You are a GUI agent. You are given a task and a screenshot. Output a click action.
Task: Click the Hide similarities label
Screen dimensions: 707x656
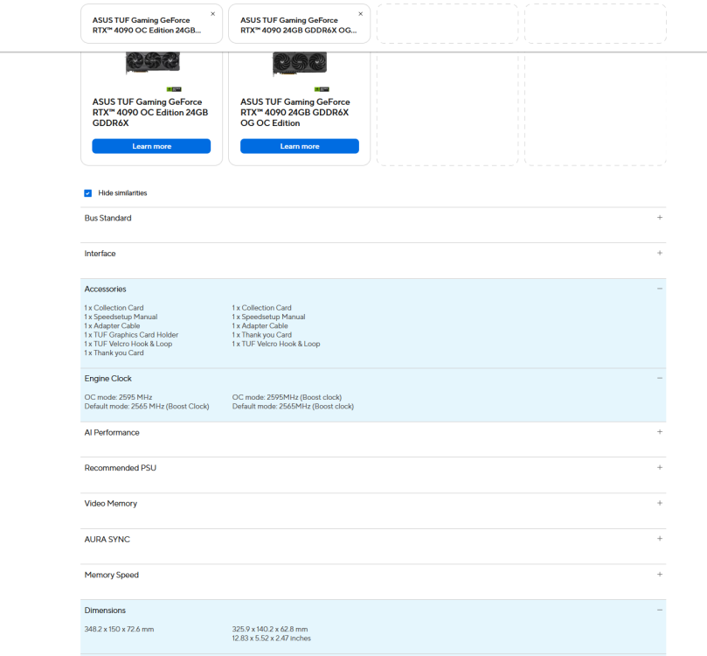click(x=122, y=193)
